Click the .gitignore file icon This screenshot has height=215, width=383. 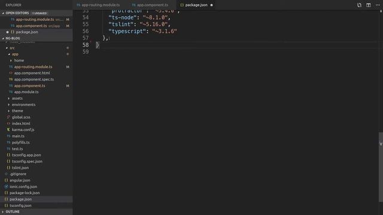point(6,174)
